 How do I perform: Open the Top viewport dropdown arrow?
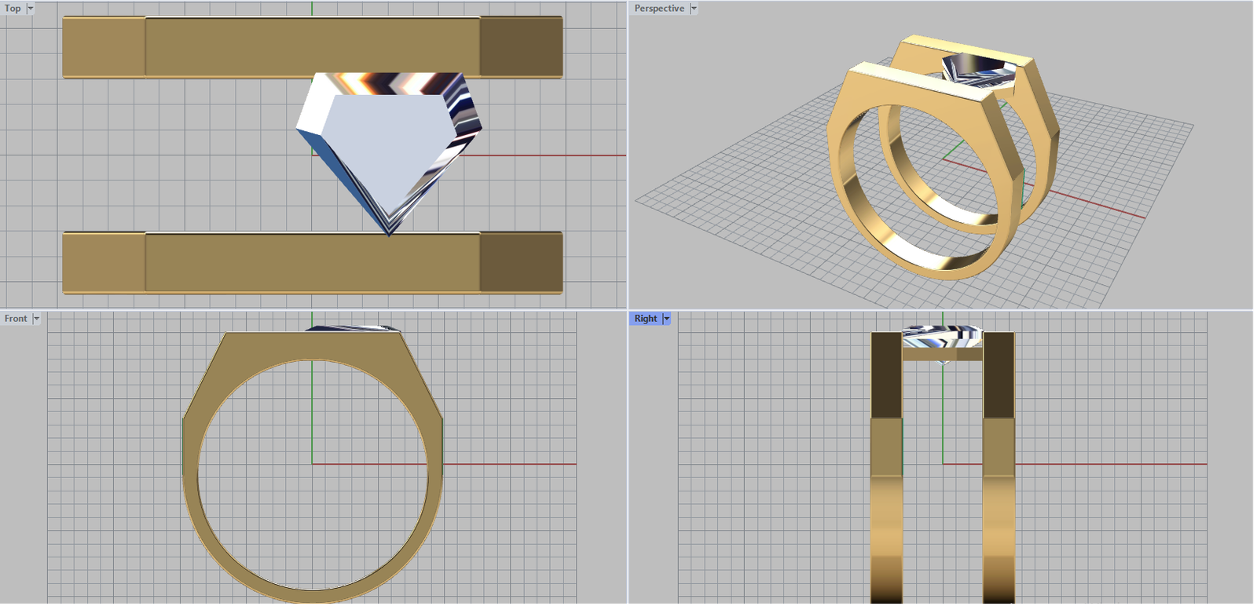point(31,9)
